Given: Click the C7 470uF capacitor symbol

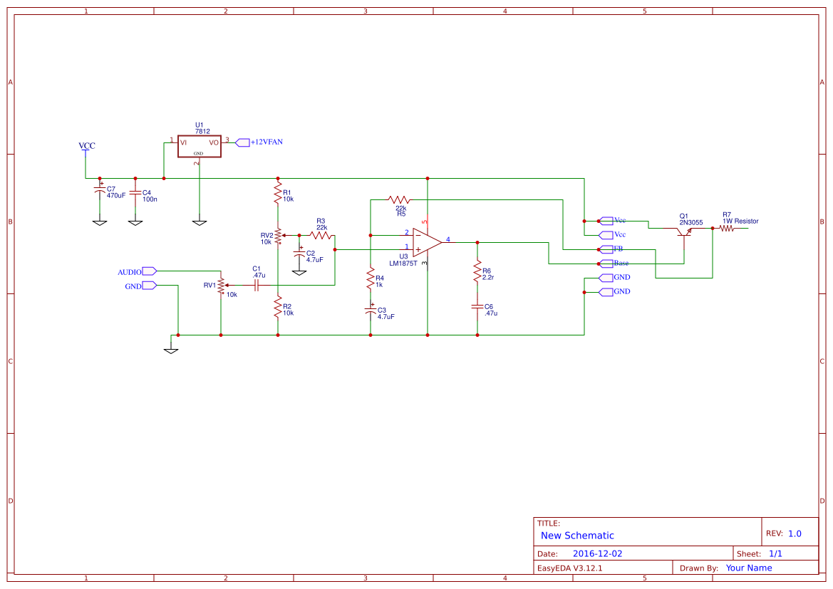Looking at the screenshot, I should (100, 192).
